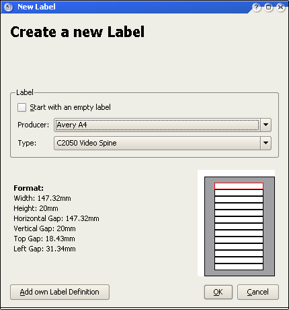Expand the Type dropdown arrow

click(x=265, y=143)
